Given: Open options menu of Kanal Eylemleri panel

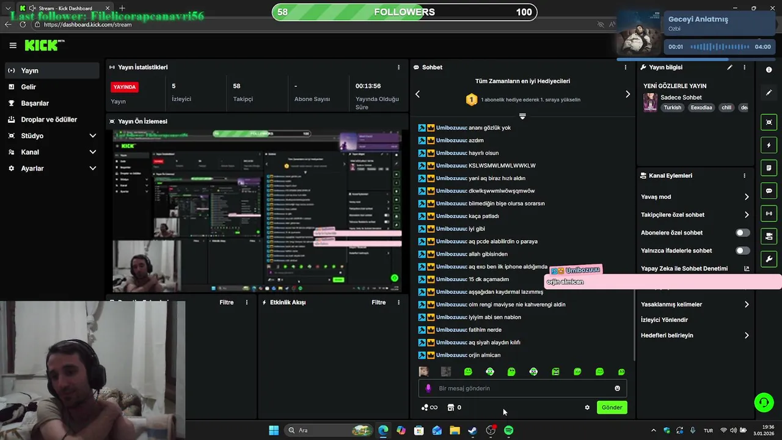Looking at the screenshot, I should [744, 175].
